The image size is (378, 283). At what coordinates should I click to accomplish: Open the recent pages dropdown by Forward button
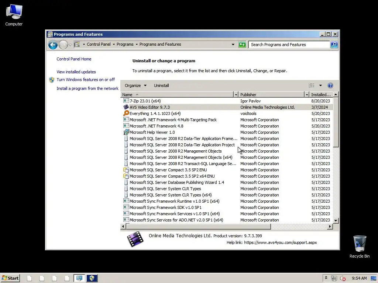[x=70, y=45]
